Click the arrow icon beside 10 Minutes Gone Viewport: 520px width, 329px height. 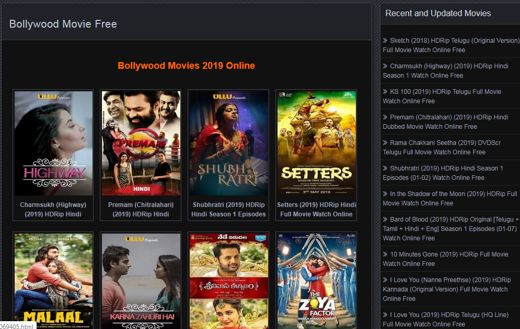click(x=385, y=254)
